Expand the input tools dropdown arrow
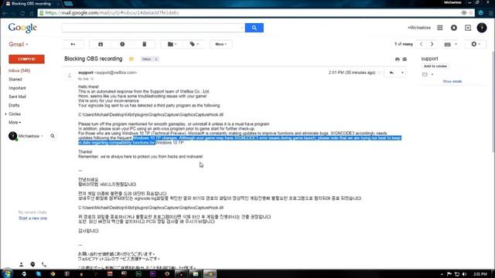This screenshot has height=278, width=495. [x=456, y=45]
